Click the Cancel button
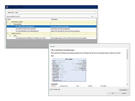The width and height of the screenshot is (135, 101). point(124,93)
